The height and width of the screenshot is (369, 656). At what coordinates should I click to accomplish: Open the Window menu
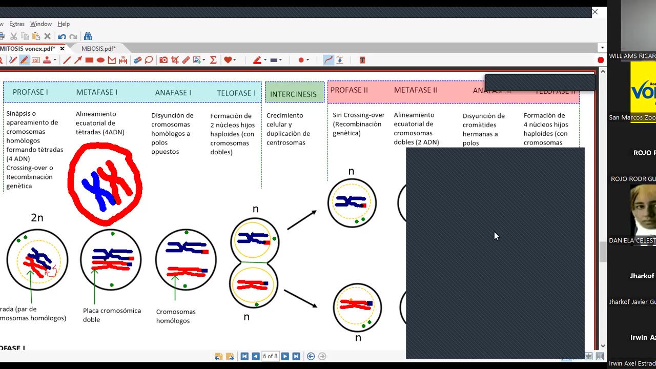41,24
